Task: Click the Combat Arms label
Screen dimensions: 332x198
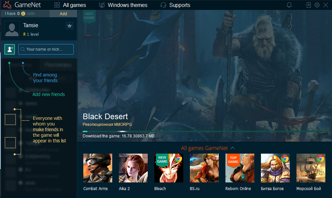Action: pyautogui.click(x=96, y=188)
